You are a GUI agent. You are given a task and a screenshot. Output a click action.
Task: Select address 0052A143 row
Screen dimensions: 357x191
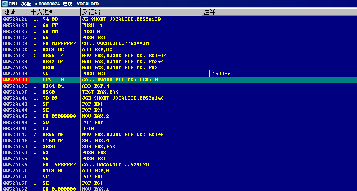pos(15,104)
